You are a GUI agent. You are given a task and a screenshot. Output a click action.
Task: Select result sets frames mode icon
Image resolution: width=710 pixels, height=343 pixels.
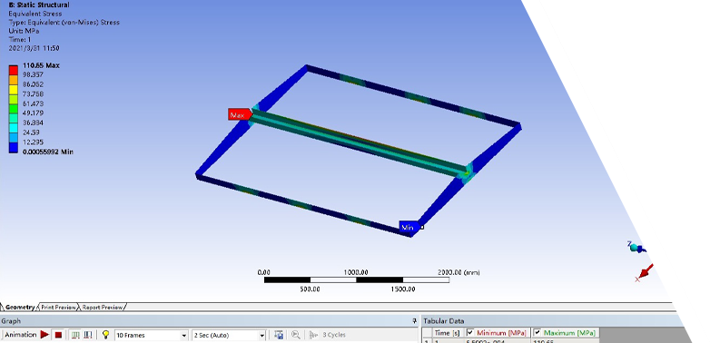88,335
